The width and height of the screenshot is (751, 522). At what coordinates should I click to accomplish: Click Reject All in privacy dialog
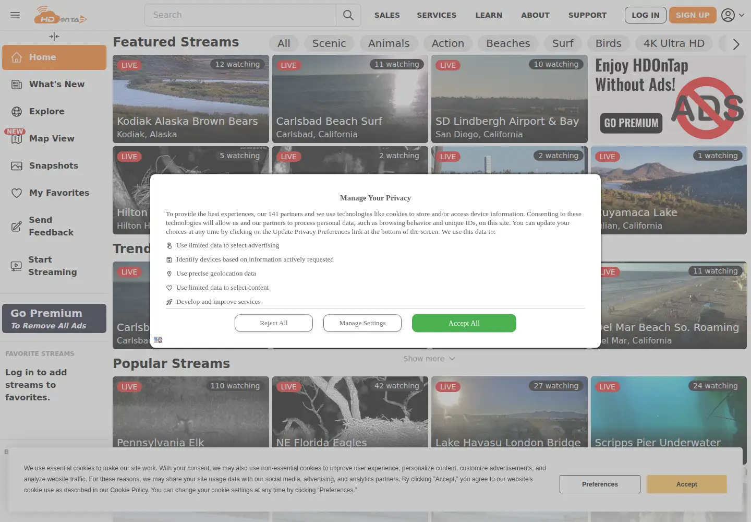click(x=274, y=323)
